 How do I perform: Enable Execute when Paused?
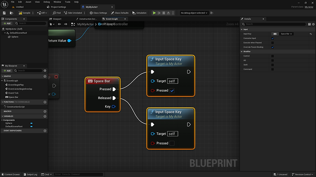pos(273,42)
